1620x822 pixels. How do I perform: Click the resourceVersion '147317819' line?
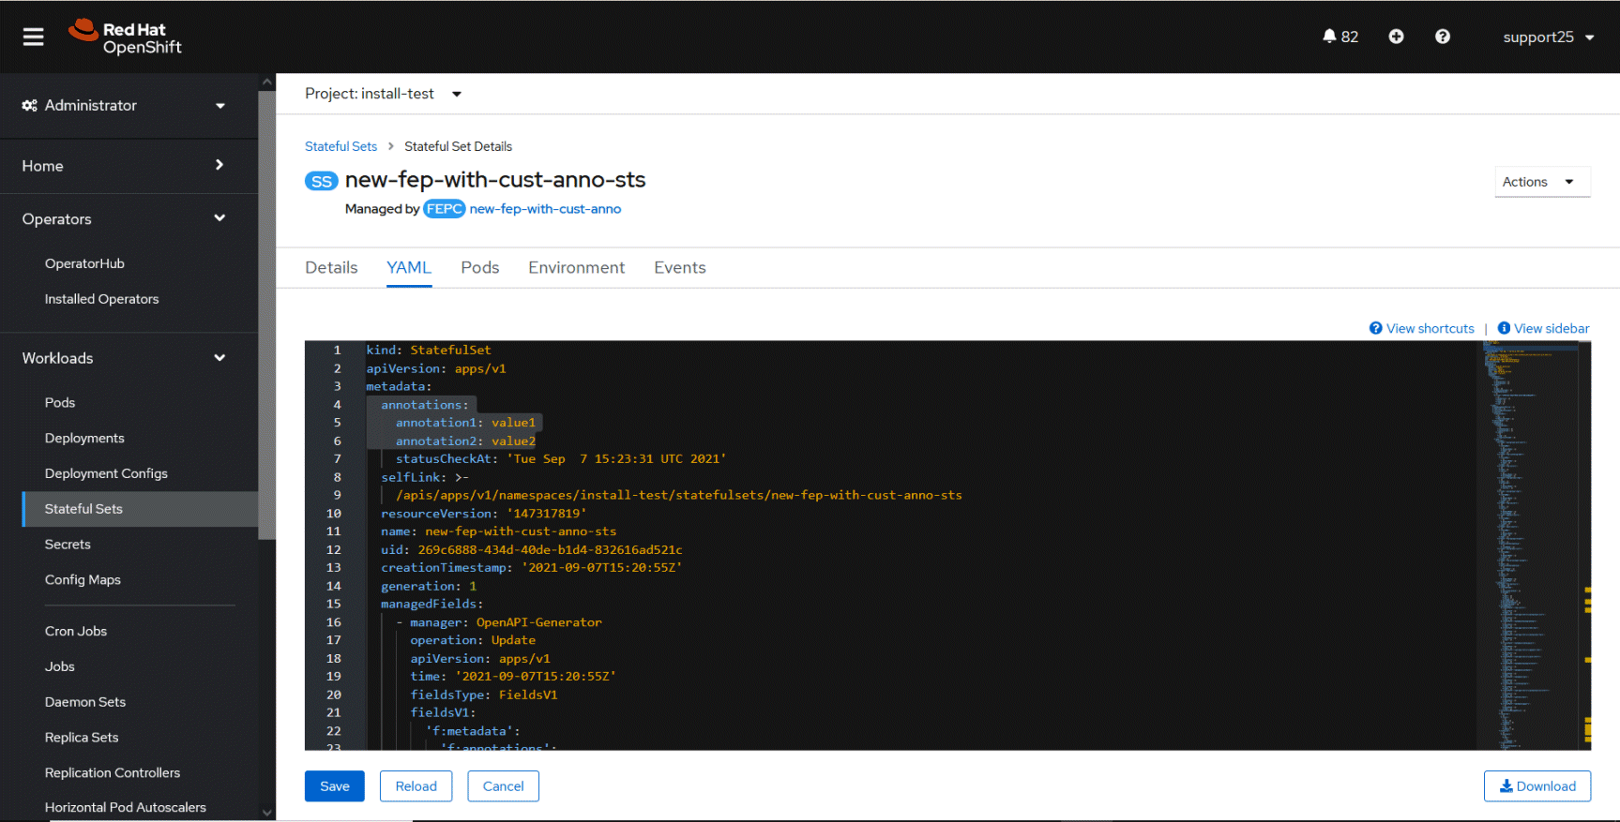484,514
